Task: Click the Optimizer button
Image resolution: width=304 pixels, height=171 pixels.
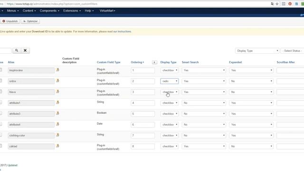Action: pyautogui.click(x=30, y=21)
